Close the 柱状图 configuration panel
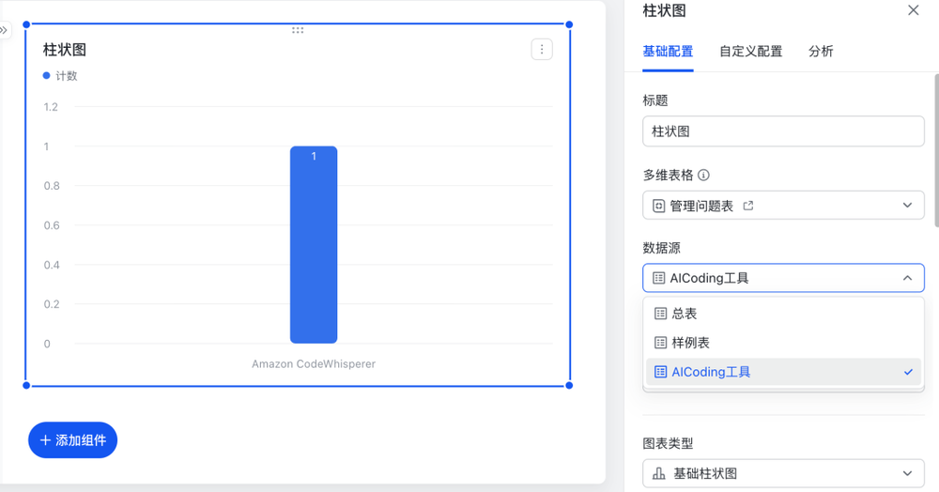 pyautogui.click(x=913, y=10)
